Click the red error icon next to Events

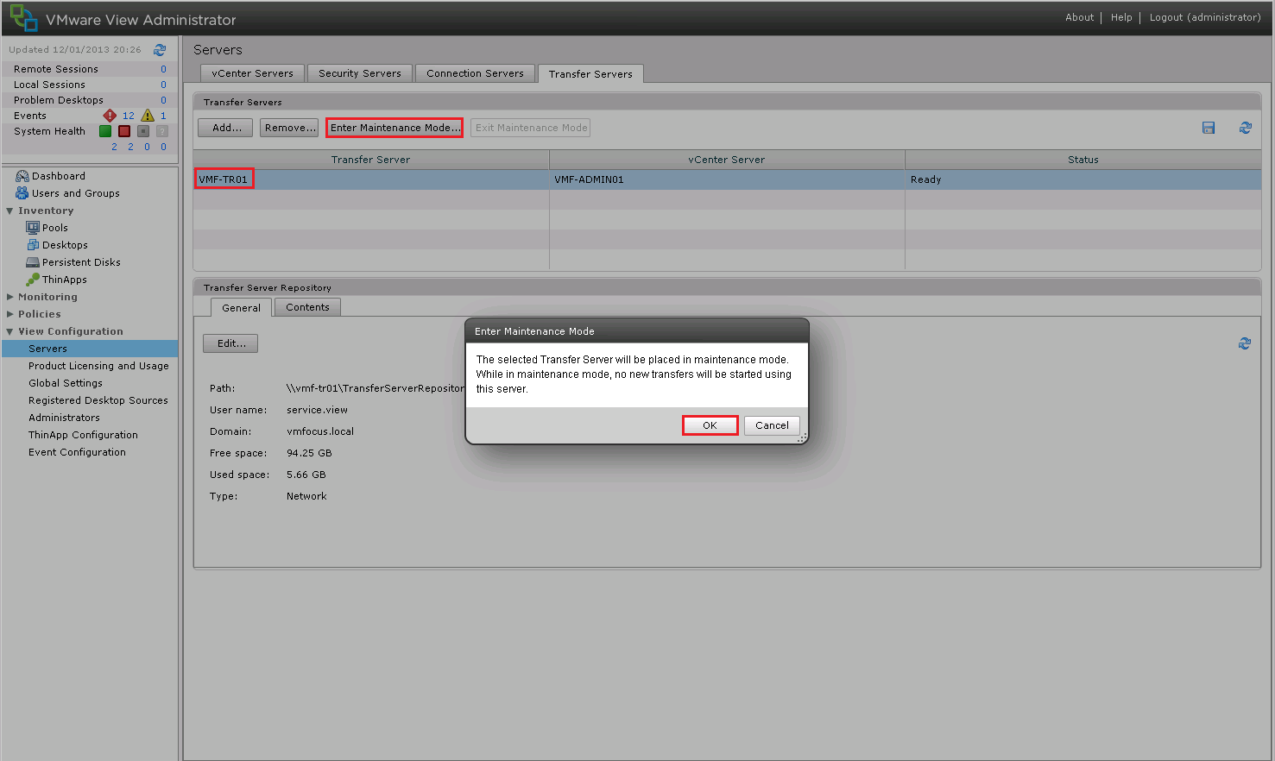pyautogui.click(x=110, y=116)
